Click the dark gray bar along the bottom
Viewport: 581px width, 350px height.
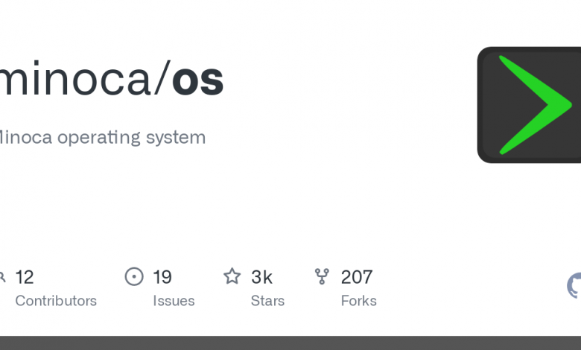click(290, 343)
